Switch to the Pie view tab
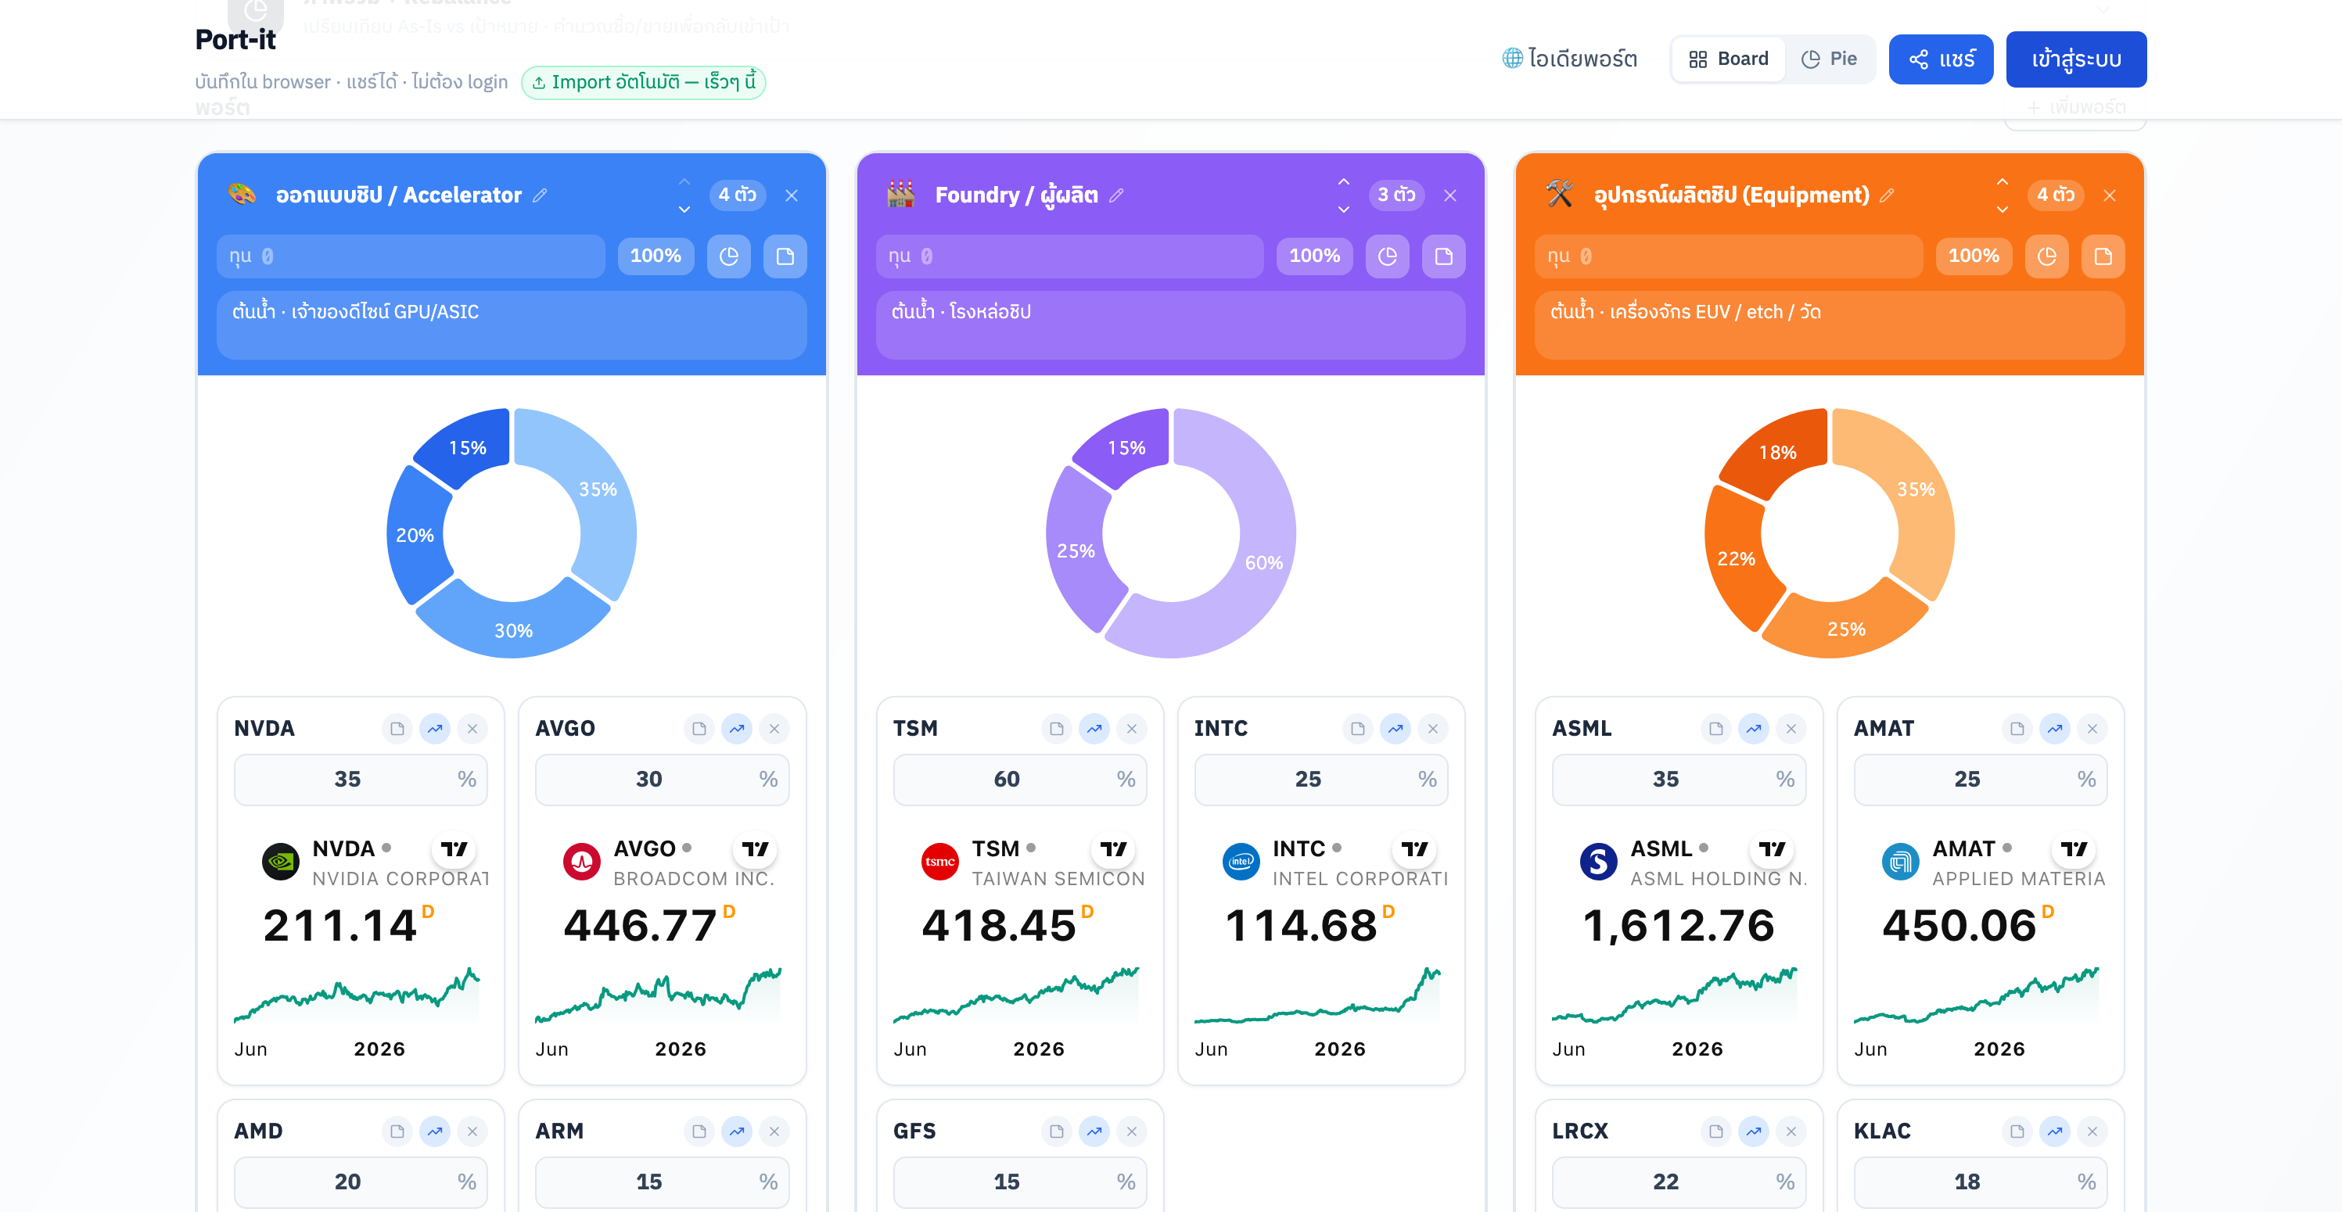This screenshot has width=2342, height=1212. pos(1829,59)
